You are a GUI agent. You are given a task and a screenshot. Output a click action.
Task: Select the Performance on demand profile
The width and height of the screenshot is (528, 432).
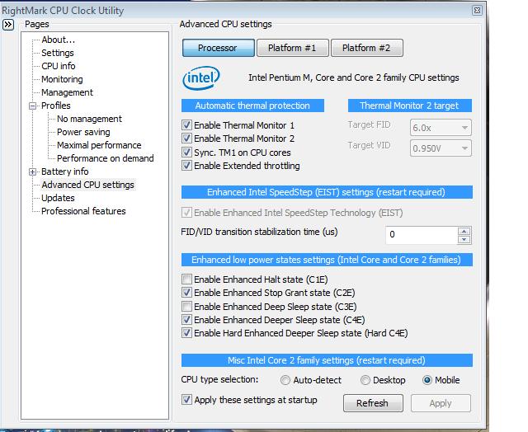coord(106,158)
